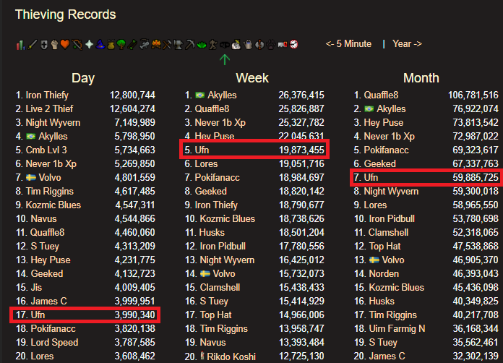503x363 pixels.
Task: Open Norden in Month list
Action: pyautogui.click(x=384, y=274)
